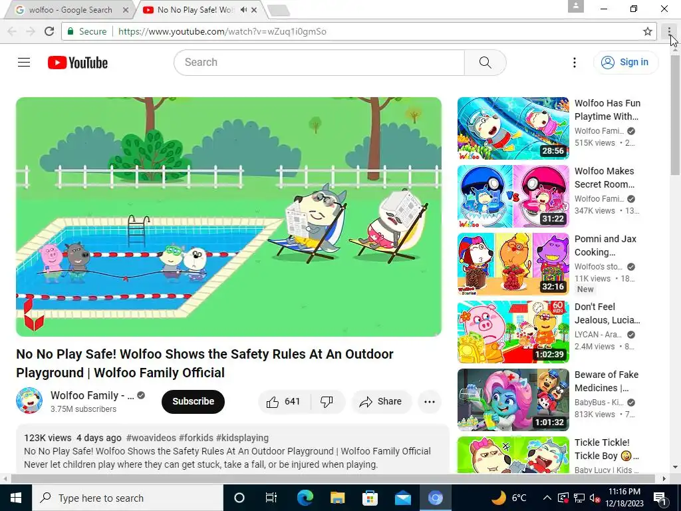Click Sign in button
The height and width of the screenshot is (511, 681).
coord(626,63)
